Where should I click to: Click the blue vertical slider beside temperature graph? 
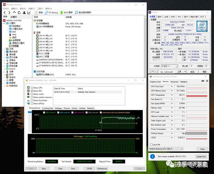tap(30, 112)
